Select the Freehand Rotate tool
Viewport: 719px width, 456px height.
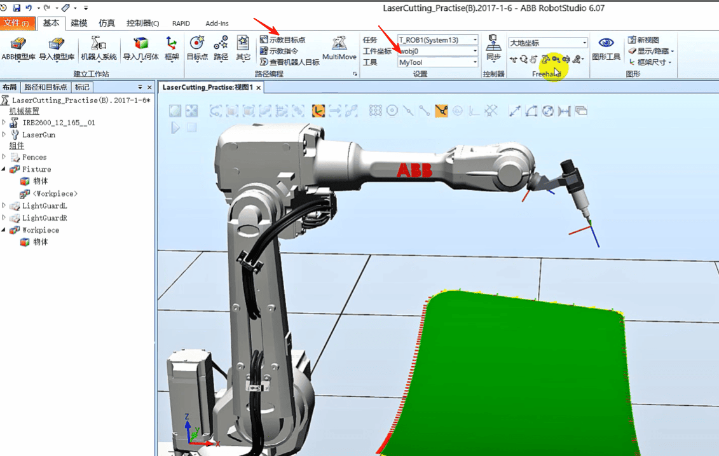(x=524, y=59)
